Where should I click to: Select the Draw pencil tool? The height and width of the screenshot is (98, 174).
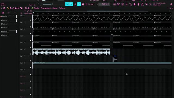8,8
